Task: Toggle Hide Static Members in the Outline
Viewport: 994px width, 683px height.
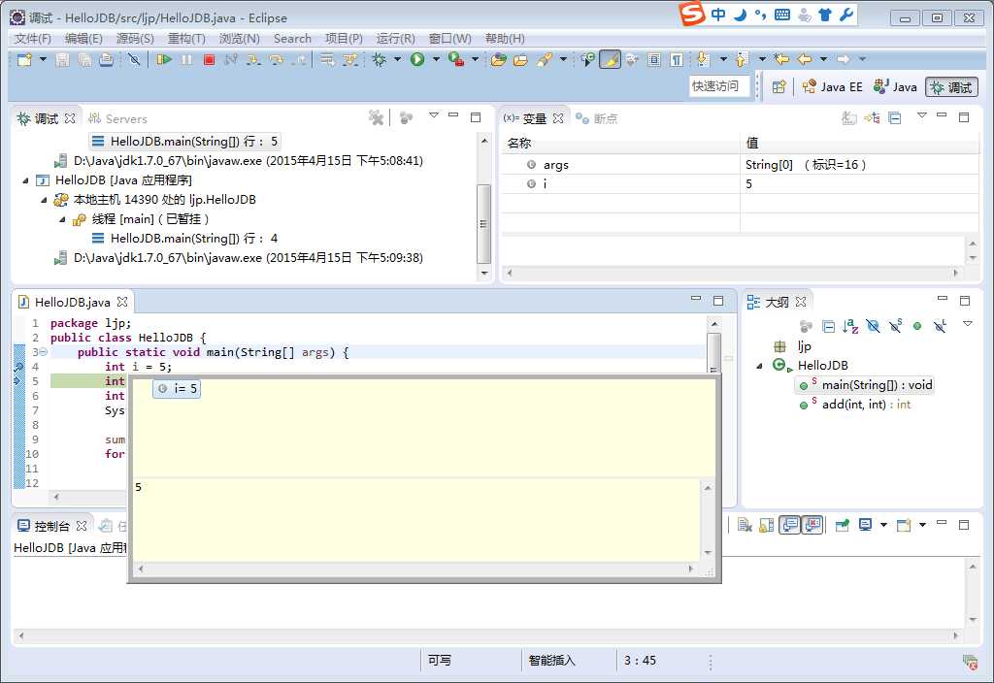Action: (x=895, y=326)
